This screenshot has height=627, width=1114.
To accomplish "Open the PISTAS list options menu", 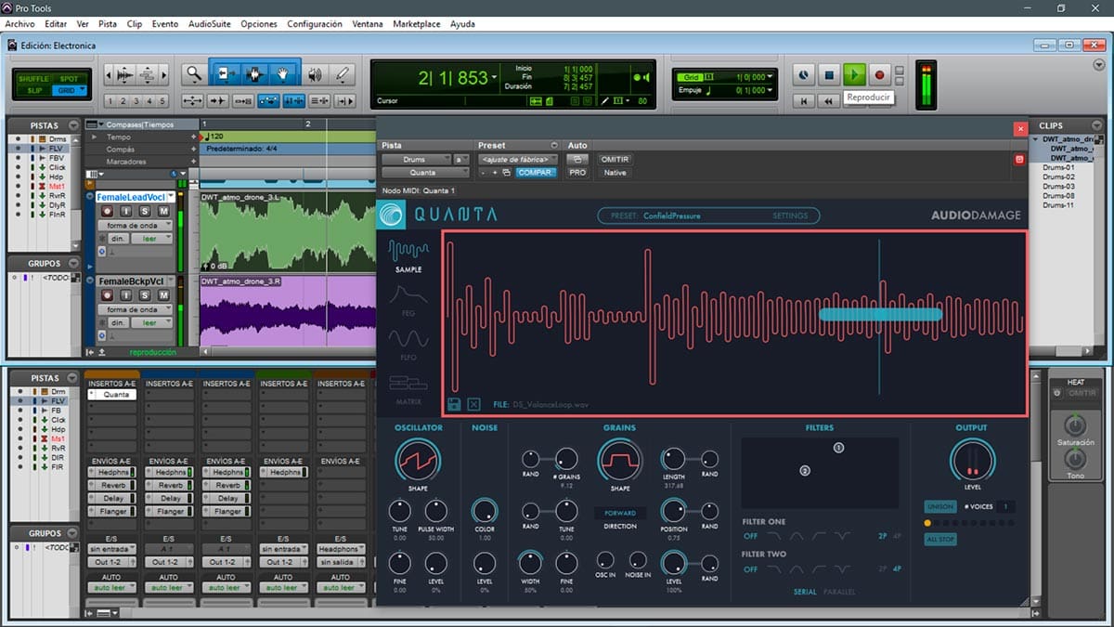I will click(x=75, y=125).
